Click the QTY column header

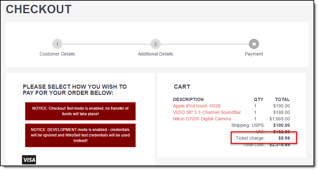tap(258, 99)
